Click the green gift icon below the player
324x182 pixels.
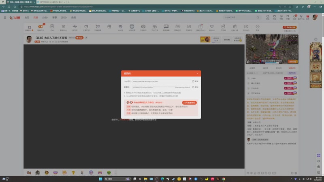pyautogui.click(x=109, y=173)
